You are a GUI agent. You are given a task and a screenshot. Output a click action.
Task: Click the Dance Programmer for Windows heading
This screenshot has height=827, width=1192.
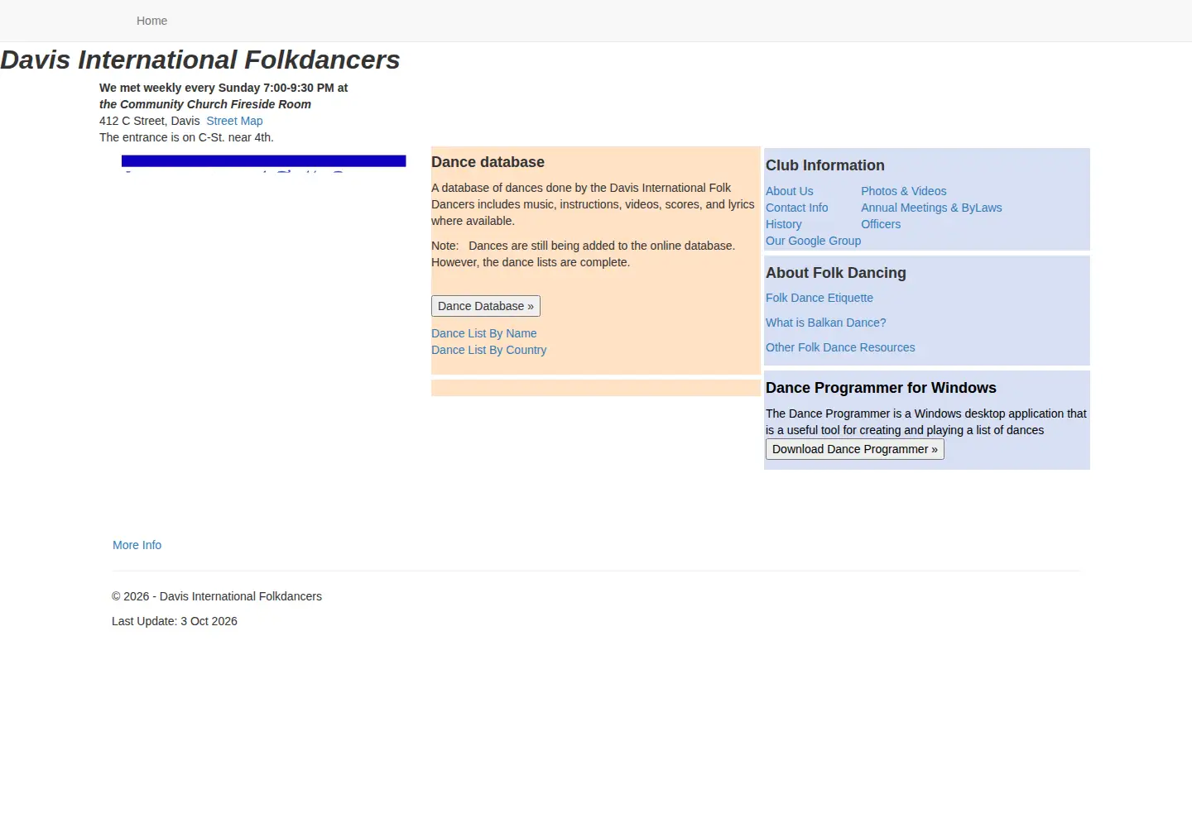coord(881,388)
